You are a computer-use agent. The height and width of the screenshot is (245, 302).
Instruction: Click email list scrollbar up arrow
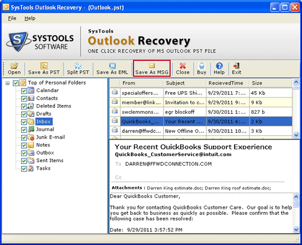[296, 82]
